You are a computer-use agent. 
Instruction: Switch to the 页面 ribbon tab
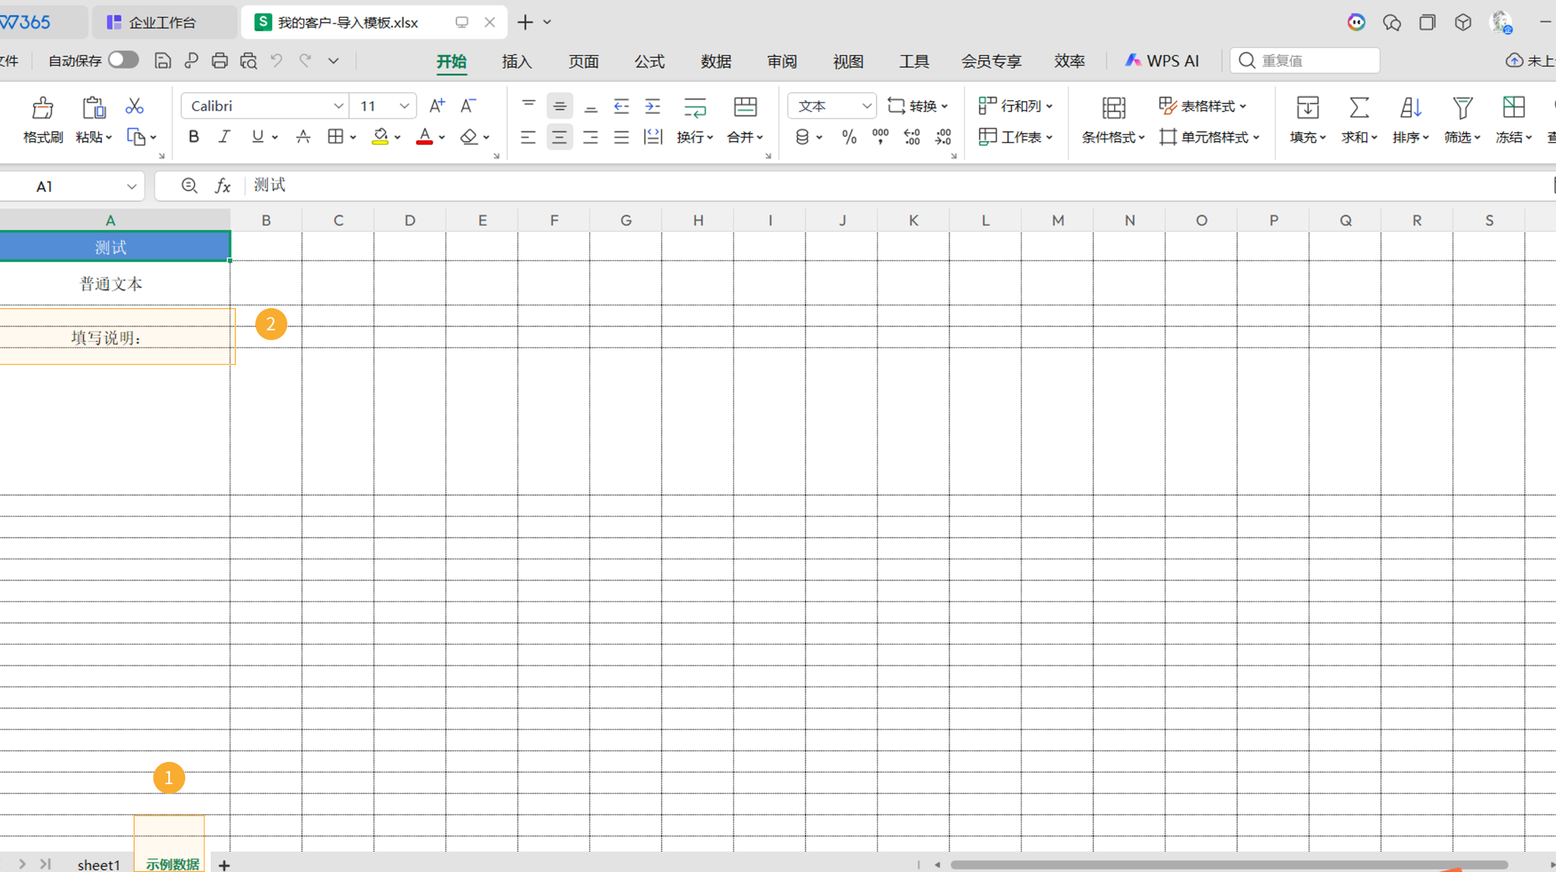[583, 61]
